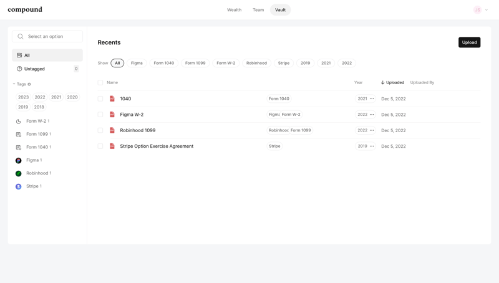Click the Select an option search field
The height and width of the screenshot is (283, 499).
pyautogui.click(x=47, y=37)
